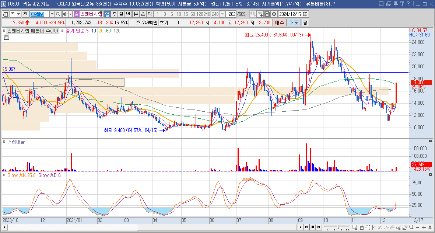Click the speaker sound alert icon
This screenshot has height=233, width=435.
tap(65, 14)
